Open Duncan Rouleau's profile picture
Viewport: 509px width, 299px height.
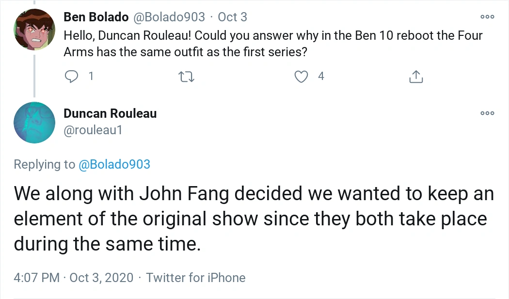coord(34,123)
